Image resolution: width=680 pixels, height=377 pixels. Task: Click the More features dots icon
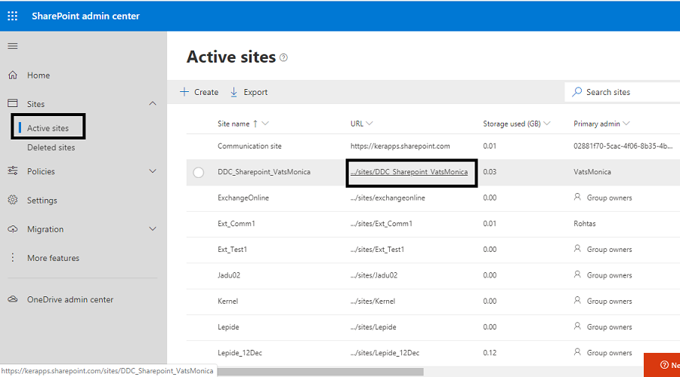[x=13, y=258]
